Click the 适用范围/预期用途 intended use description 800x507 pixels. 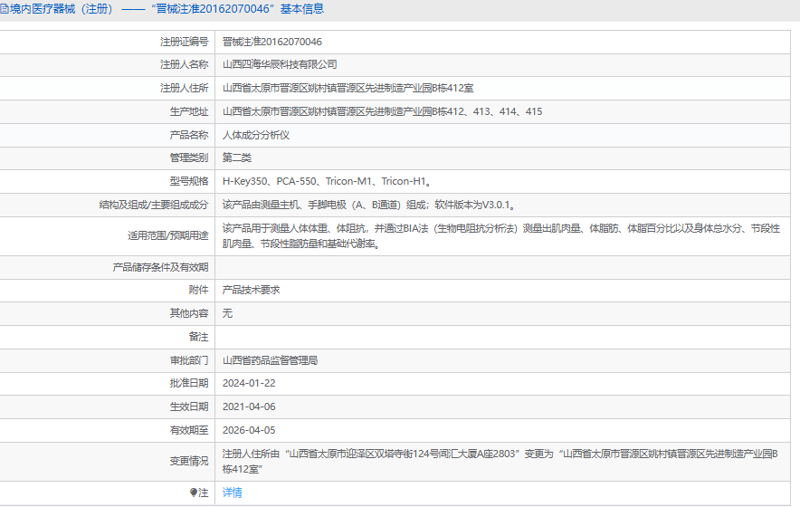[x=500, y=235]
